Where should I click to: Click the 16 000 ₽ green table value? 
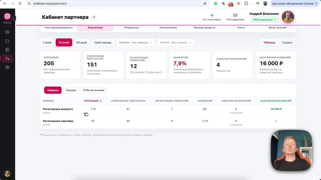click(x=276, y=109)
